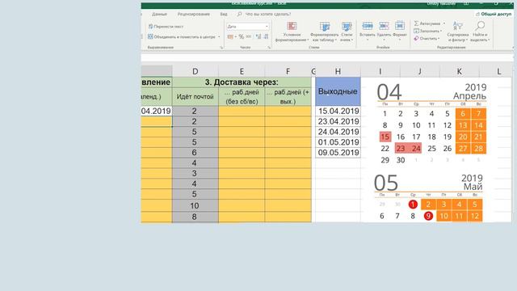Expand the merge and center dropdown arrow
This screenshot has width=517, height=291.
coord(219,37)
